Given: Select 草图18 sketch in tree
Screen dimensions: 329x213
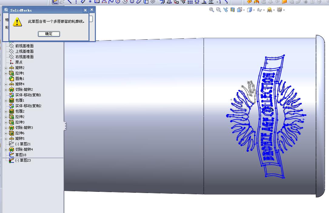Looking at the screenshot, I should [21, 155].
